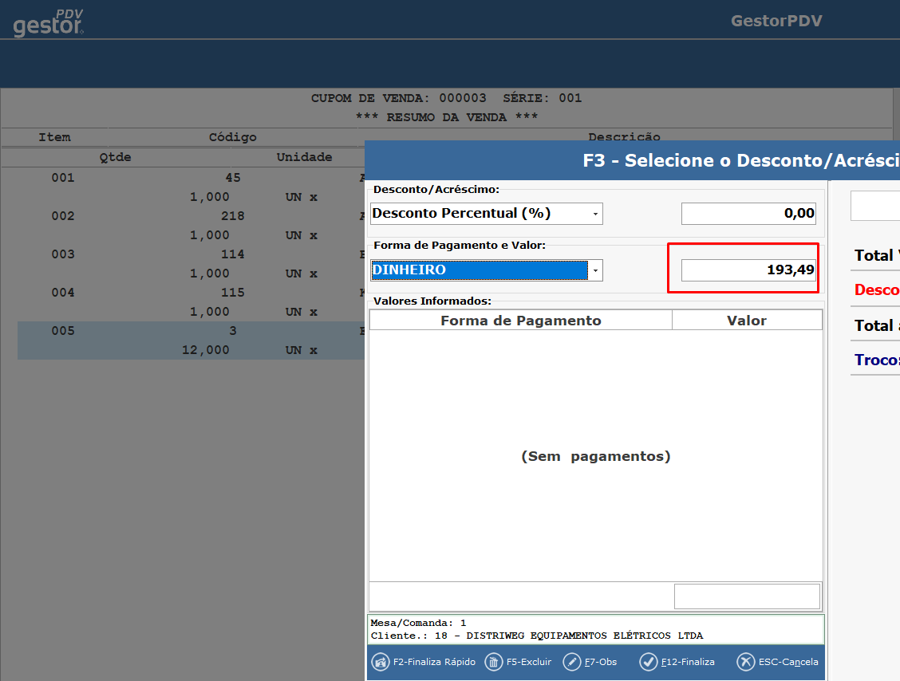Click the Mesa/Comanda client info box
The image size is (900, 681).
596,629
